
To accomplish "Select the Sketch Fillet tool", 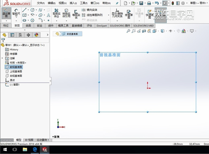I will [x=40, y=20].
